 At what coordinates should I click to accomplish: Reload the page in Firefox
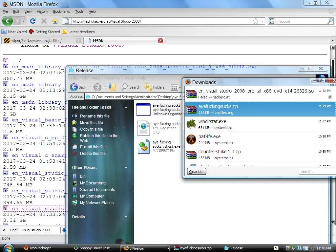click(x=33, y=21)
